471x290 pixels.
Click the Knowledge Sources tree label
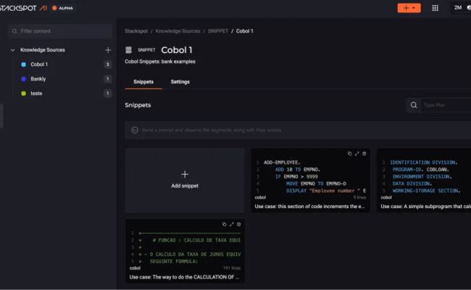coord(43,50)
